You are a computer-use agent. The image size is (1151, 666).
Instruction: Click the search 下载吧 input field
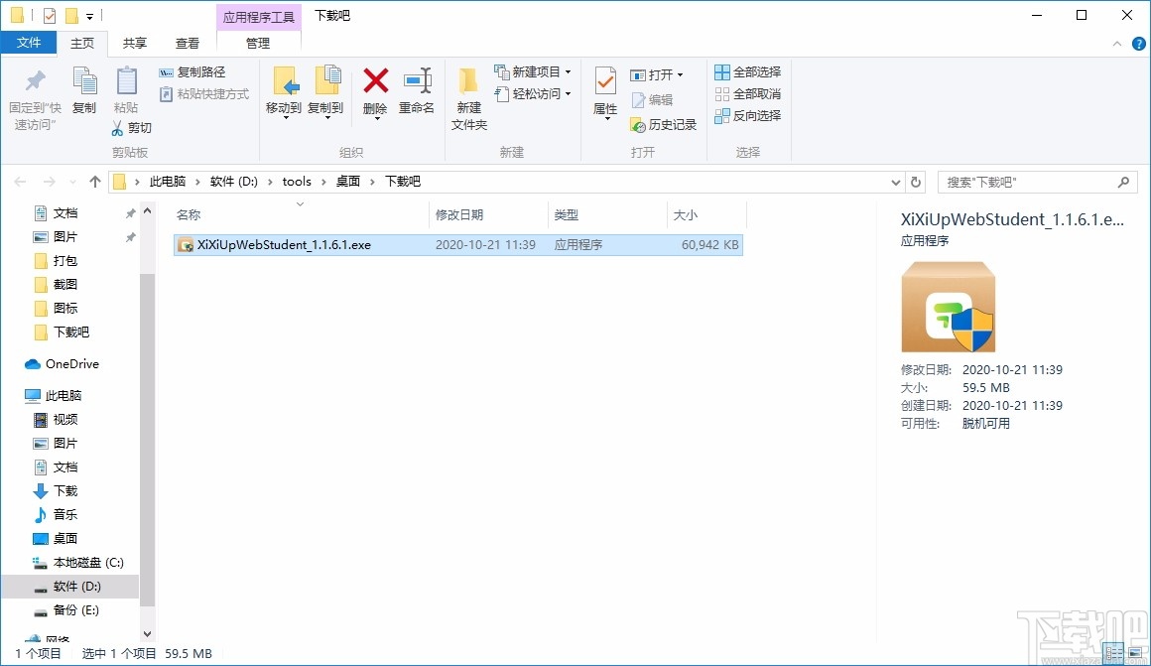coord(1027,182)
